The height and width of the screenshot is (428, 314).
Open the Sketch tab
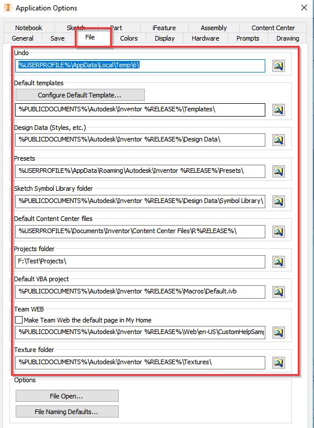76,27
